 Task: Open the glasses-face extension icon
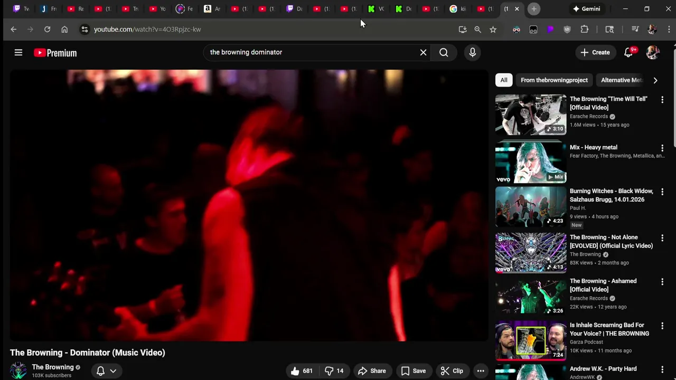tap(517, 30)
